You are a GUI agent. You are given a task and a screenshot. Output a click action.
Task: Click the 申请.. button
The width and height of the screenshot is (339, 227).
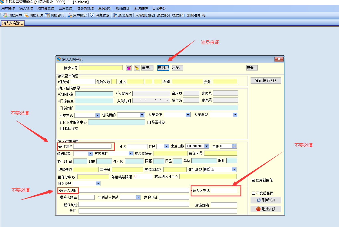[x=147, y=68]
